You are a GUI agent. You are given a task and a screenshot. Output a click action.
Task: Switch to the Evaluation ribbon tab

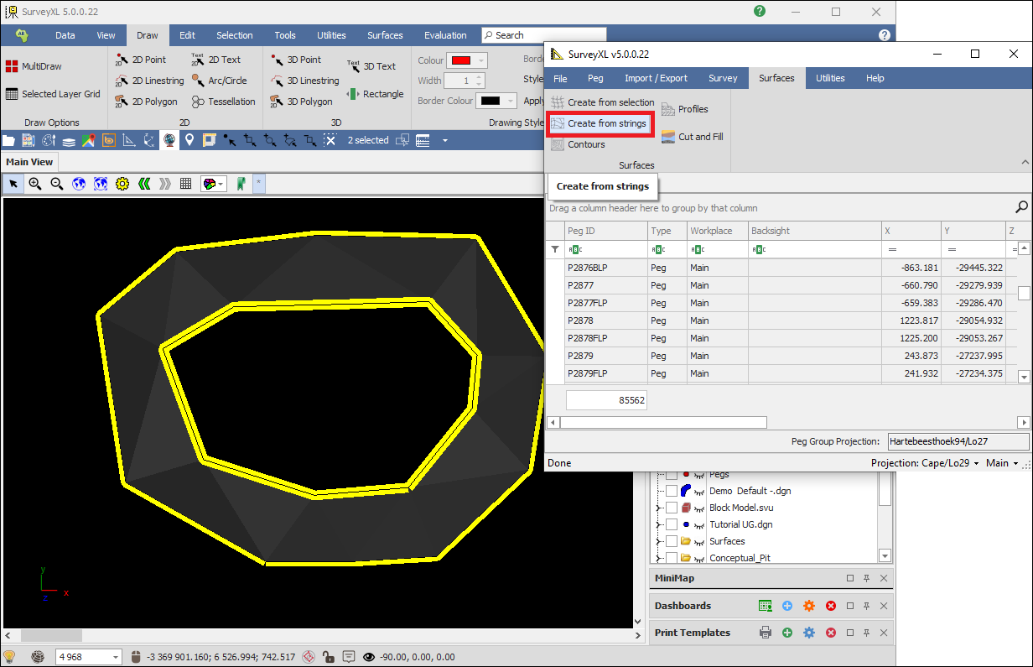tap(445, 35)
